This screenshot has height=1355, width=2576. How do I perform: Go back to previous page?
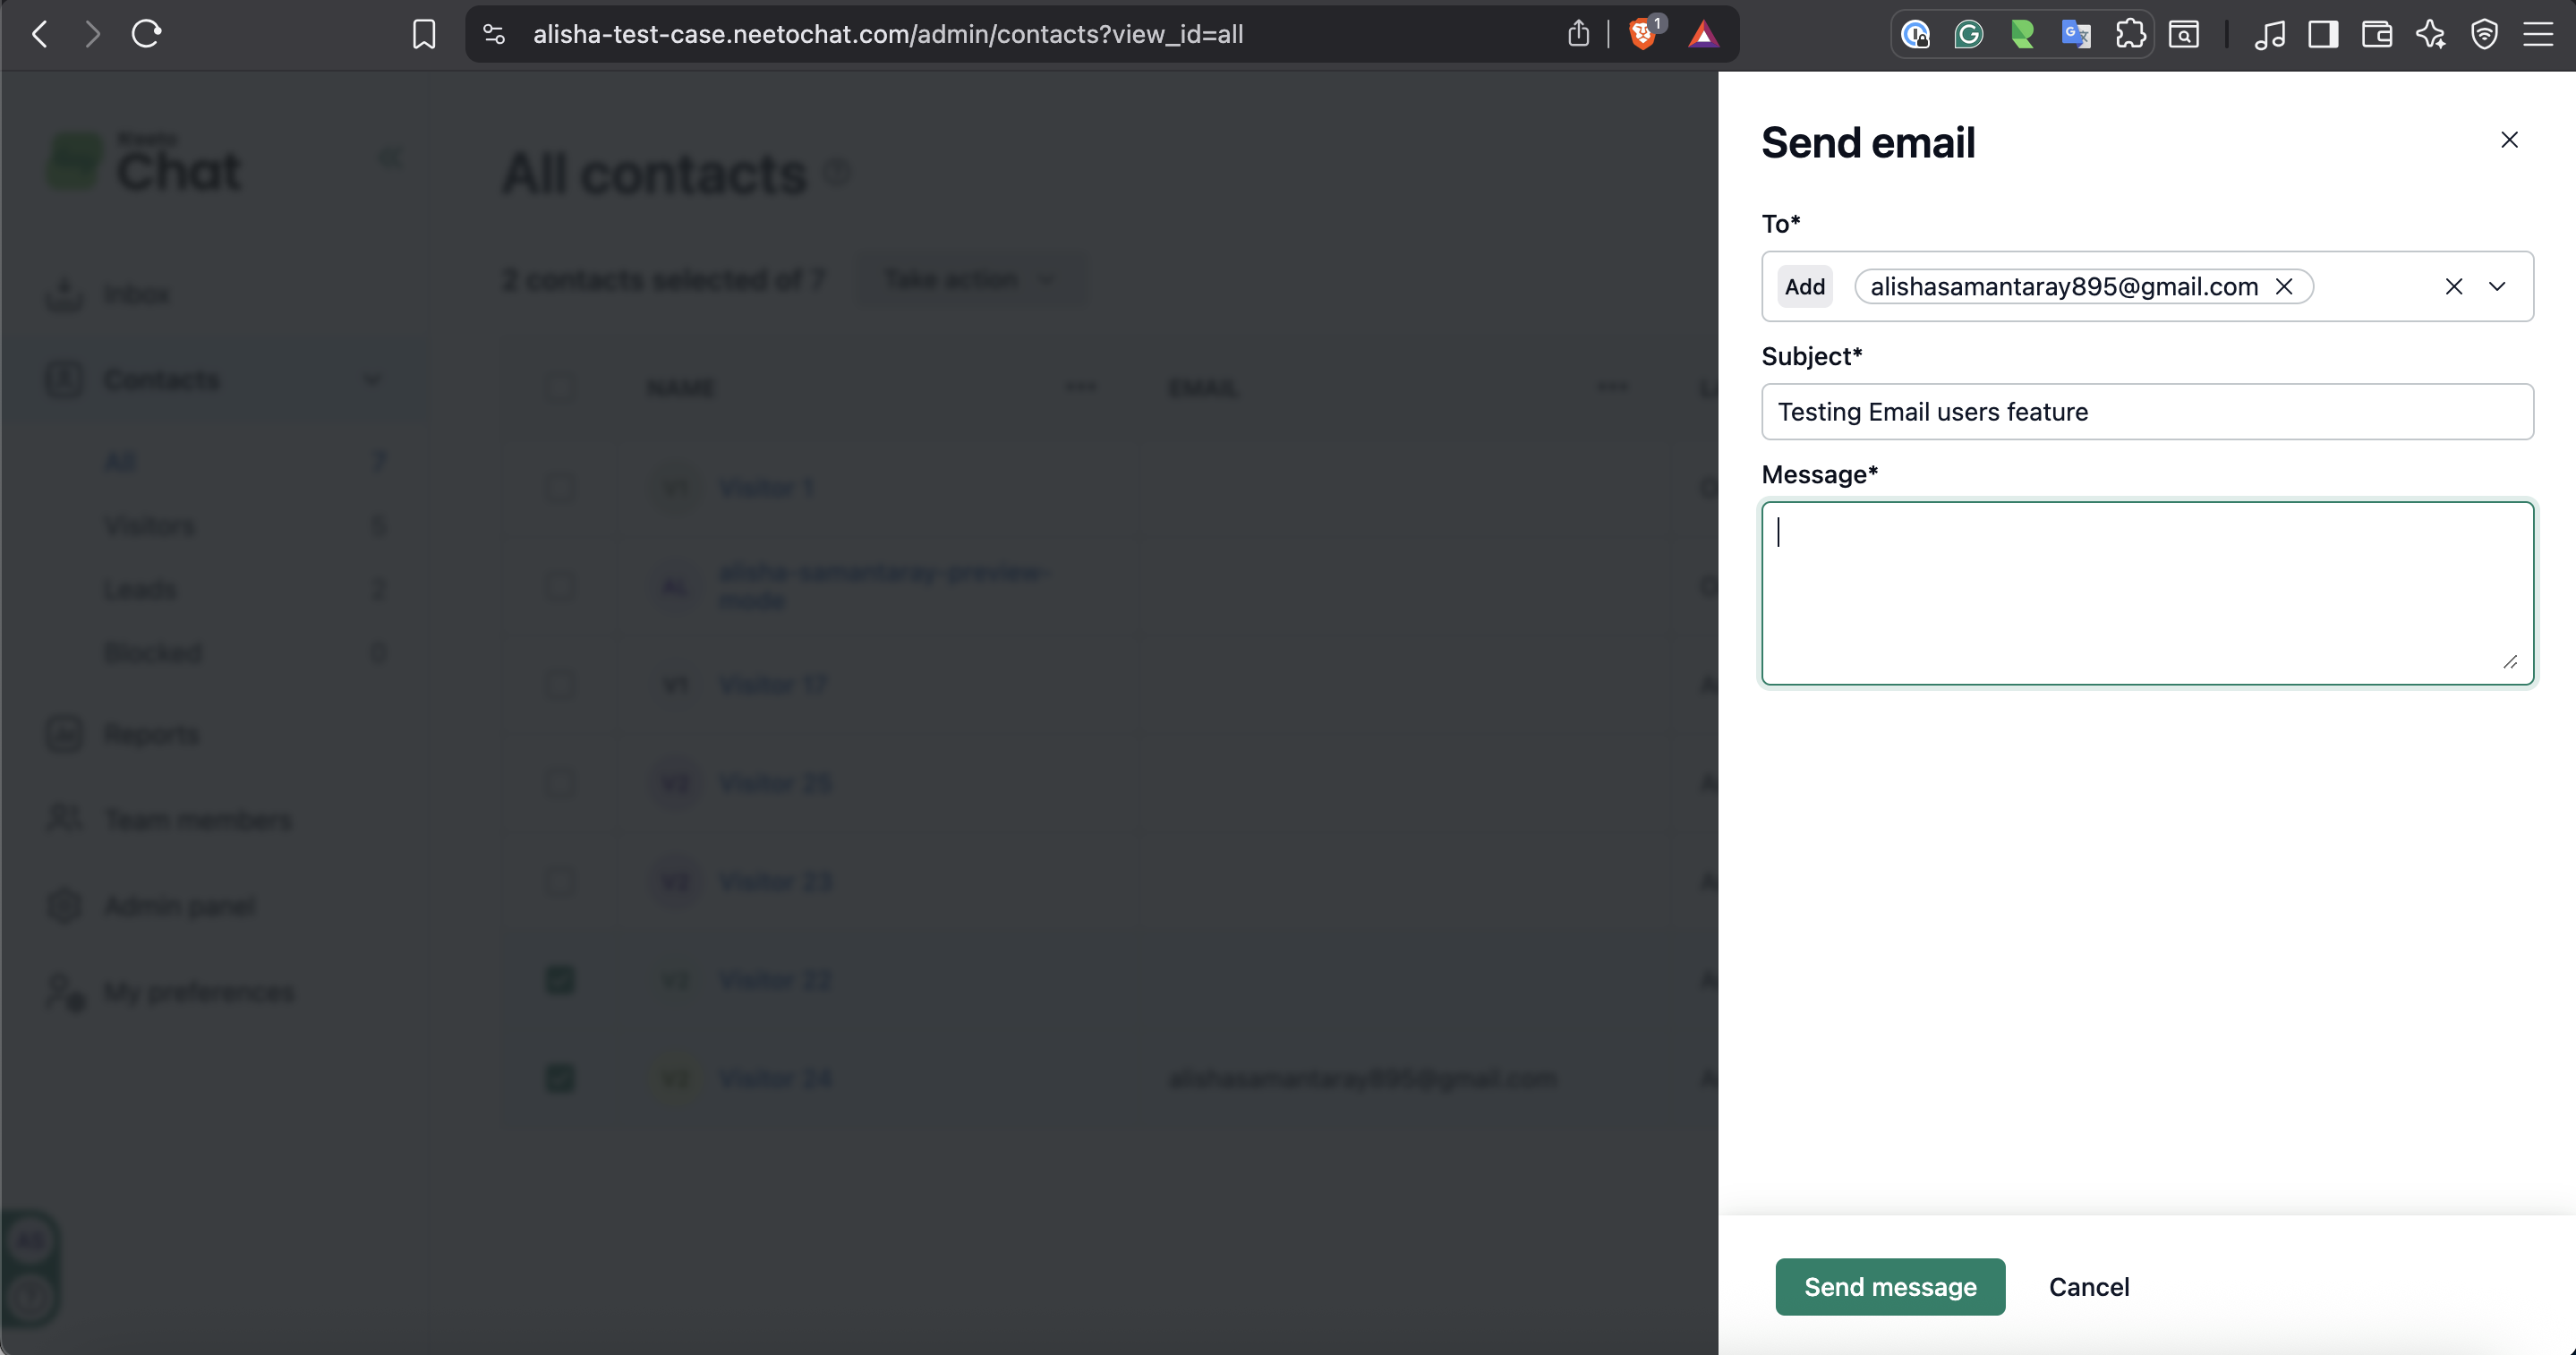tap(40, 34)
